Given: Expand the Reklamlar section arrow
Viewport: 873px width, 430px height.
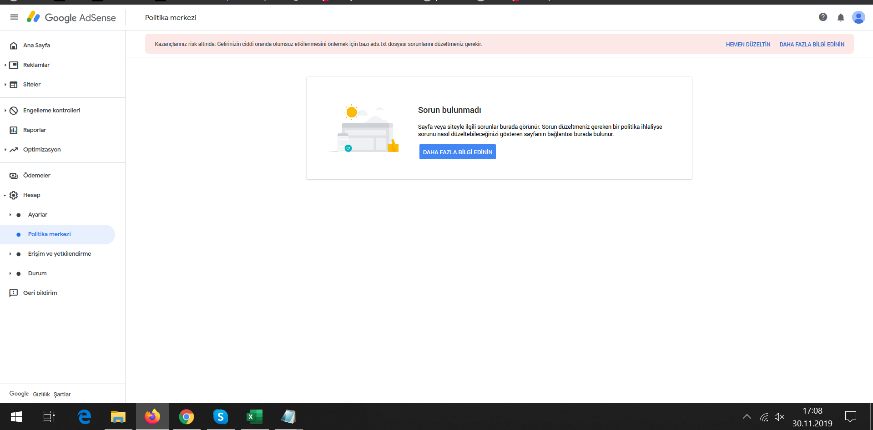Looking at the screenshot, I should [5, 65].
